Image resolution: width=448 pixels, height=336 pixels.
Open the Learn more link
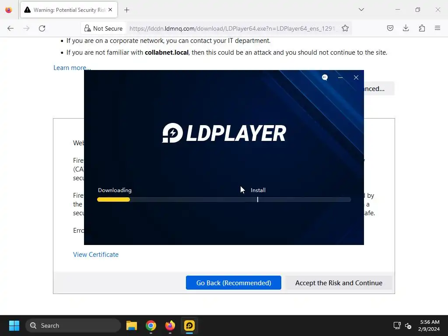tap(72, 68)
